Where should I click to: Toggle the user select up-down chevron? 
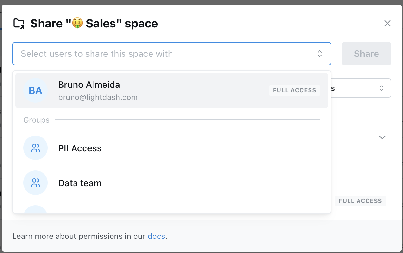click(x=319, y=54)
